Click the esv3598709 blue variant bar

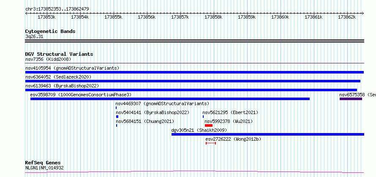(x=170, y=99)
